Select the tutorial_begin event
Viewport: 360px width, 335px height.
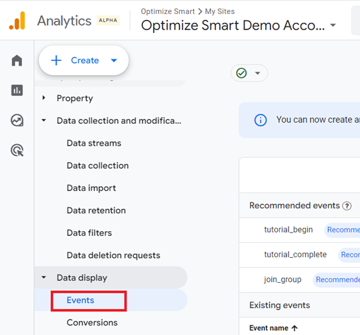pos(288,230)
